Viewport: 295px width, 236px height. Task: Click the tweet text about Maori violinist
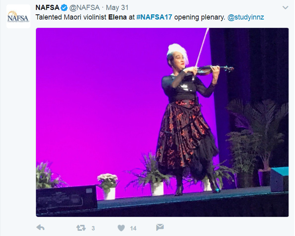150,17
